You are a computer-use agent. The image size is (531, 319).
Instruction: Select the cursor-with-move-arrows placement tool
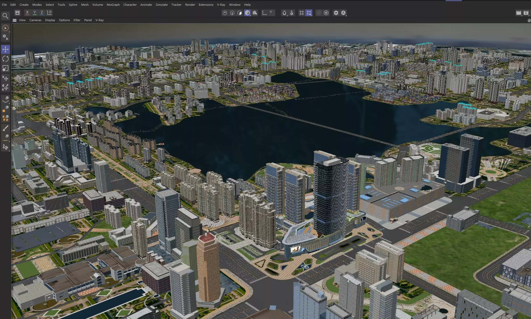pyautogui.click(x=5, y=78)
